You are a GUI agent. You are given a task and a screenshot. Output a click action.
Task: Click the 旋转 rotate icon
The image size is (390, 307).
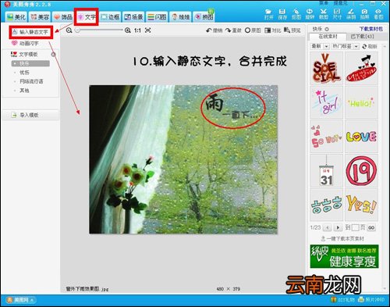(x=310, y=14)
